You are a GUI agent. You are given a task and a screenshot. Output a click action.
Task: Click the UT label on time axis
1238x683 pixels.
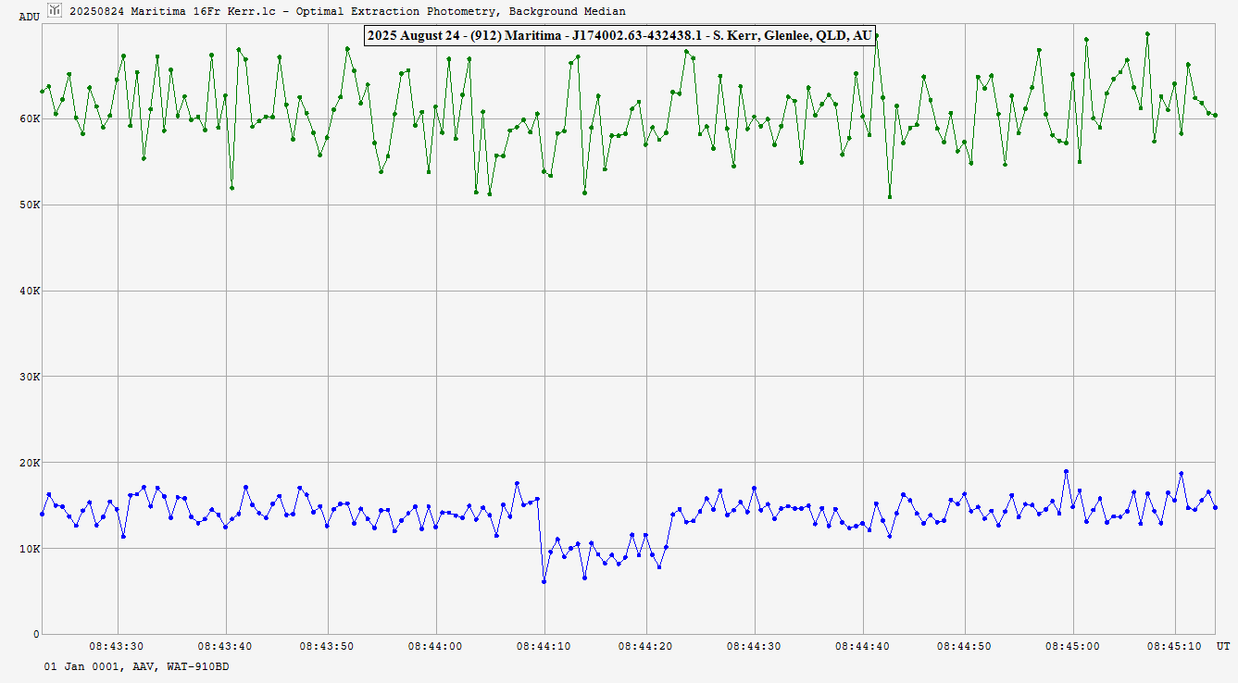pos(1223,646)
